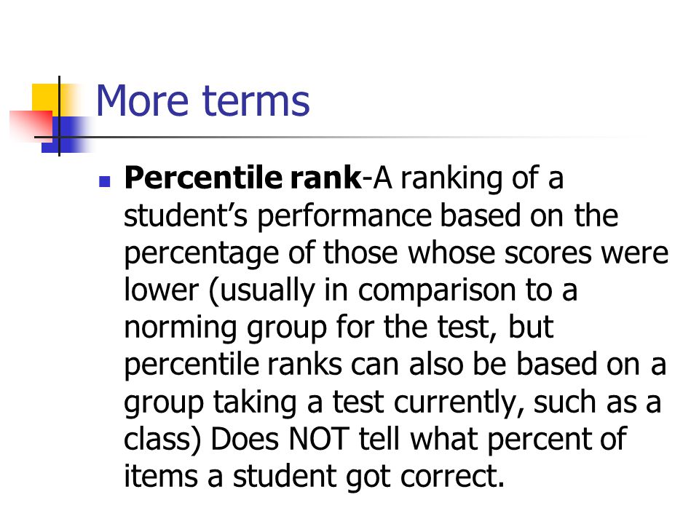
Task: Click the word 'student's' in second line
Action: pos(186,215)
